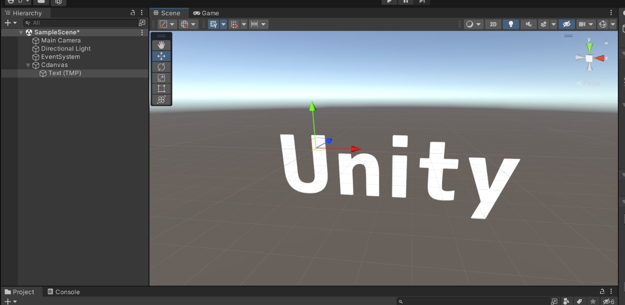Toggle scene effects rendering
The height and width of the screenshot is (305, 625).
[544, 24]
